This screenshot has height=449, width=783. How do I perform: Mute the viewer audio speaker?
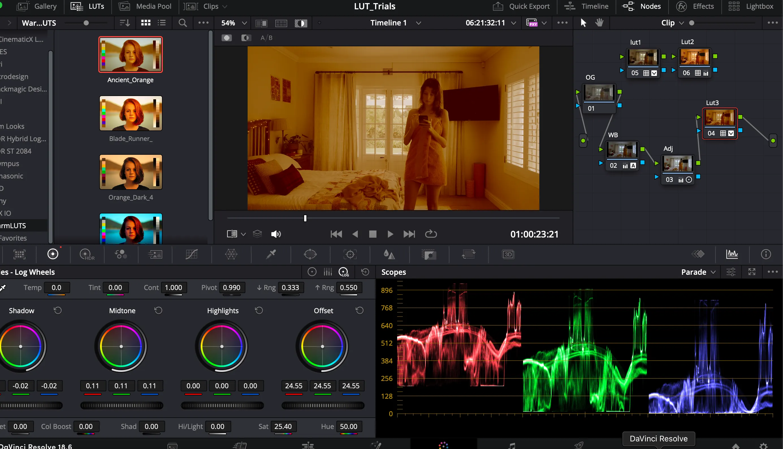(x=276, y=234)
